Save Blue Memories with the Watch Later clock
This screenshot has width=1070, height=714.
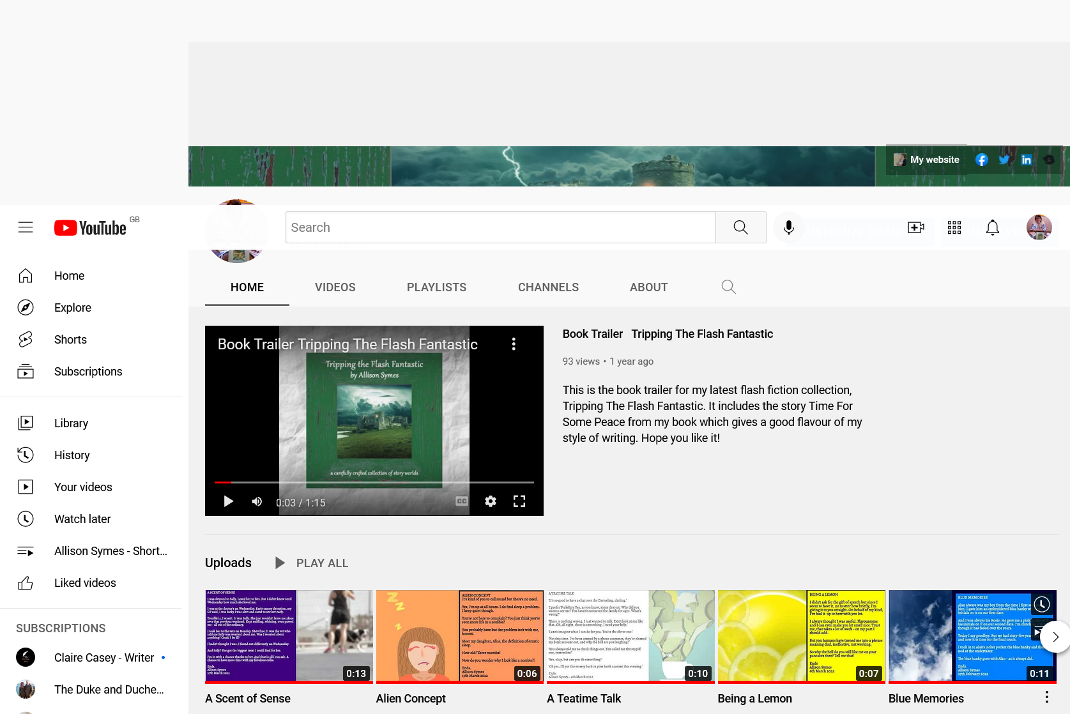coord(1041,604)
